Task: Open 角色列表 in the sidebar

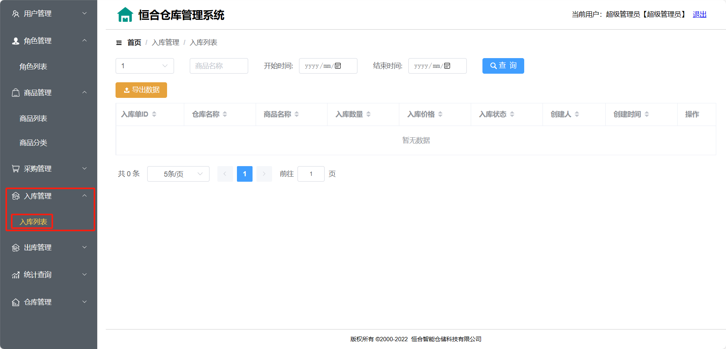Action: coord(33,67)
